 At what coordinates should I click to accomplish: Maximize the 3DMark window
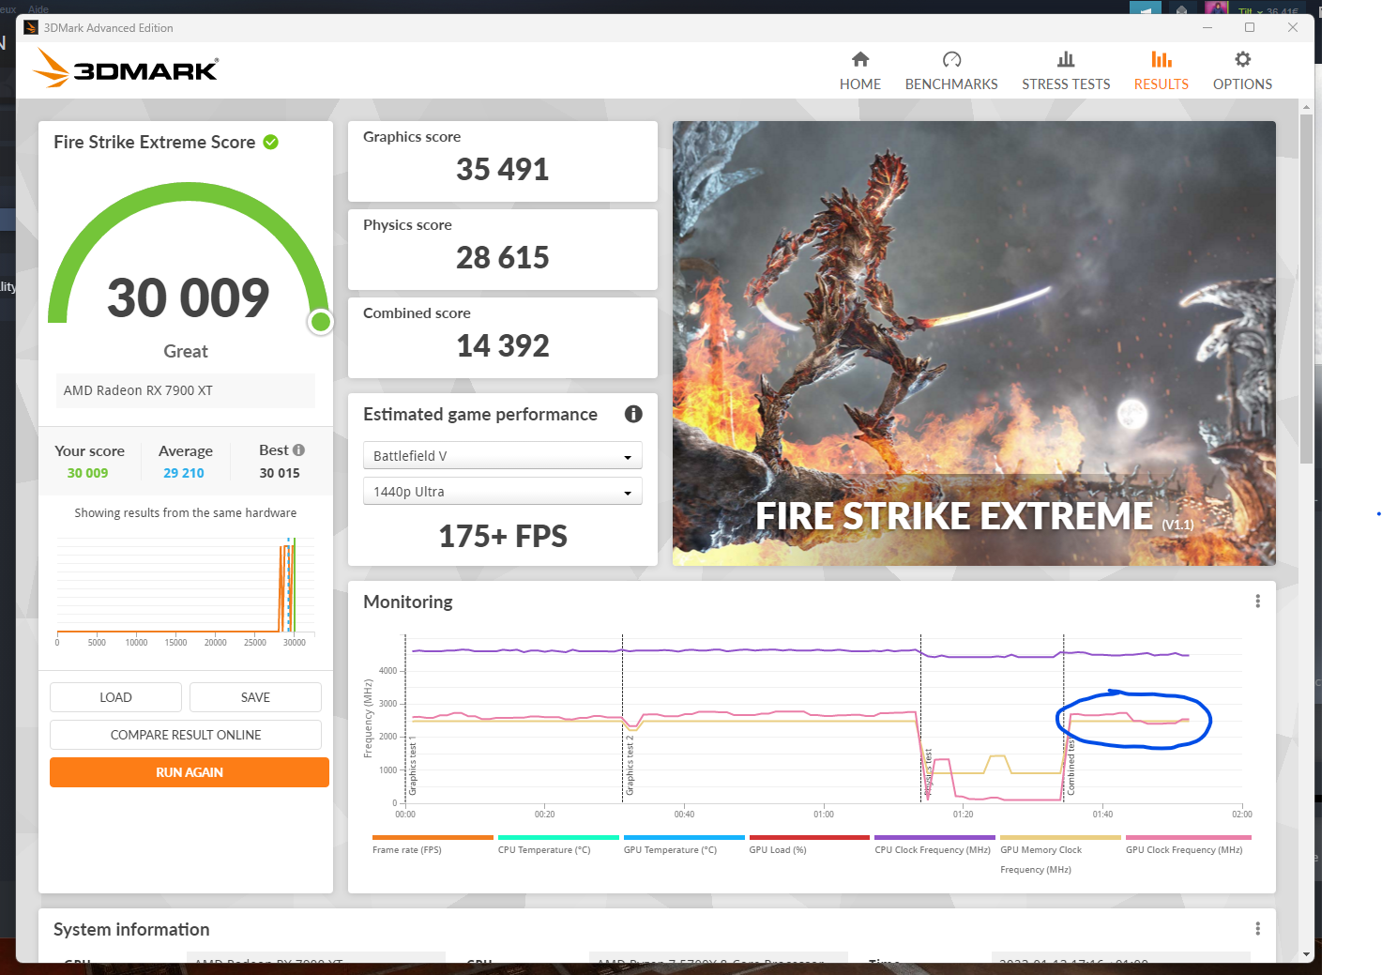(1250, 27)
